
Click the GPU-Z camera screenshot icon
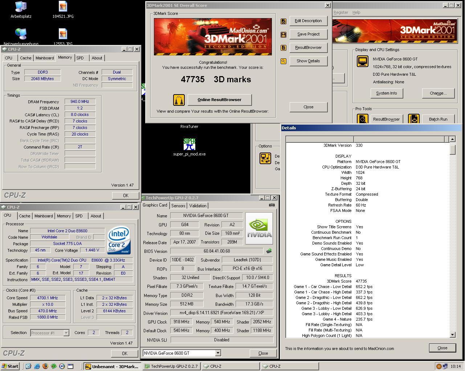coord(272,205)
